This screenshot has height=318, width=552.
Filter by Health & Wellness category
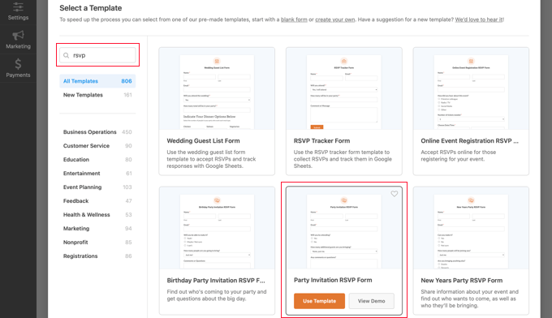[97, 215]
